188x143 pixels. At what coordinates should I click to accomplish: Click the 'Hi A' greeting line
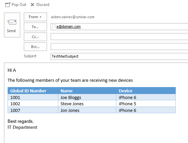(12, 70)
